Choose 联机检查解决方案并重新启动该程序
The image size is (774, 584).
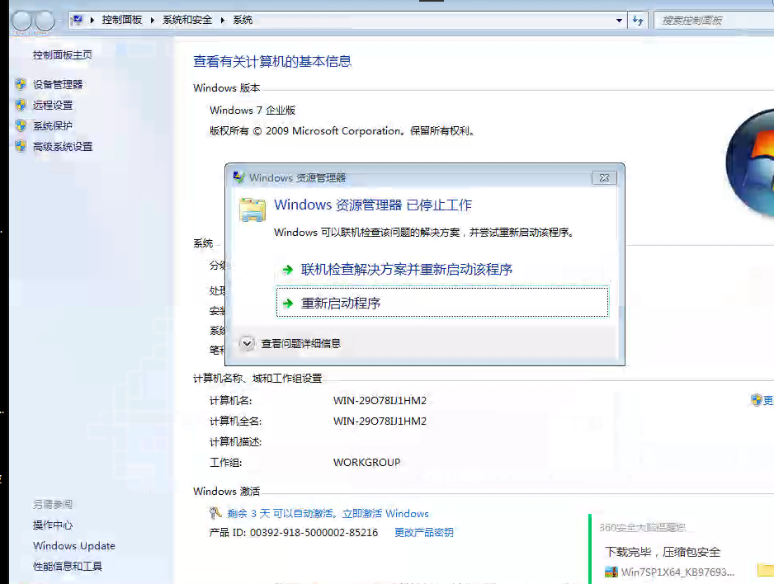[441, 269]
